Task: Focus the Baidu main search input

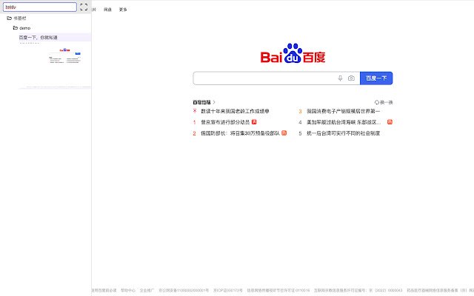Action: (264, 78)
